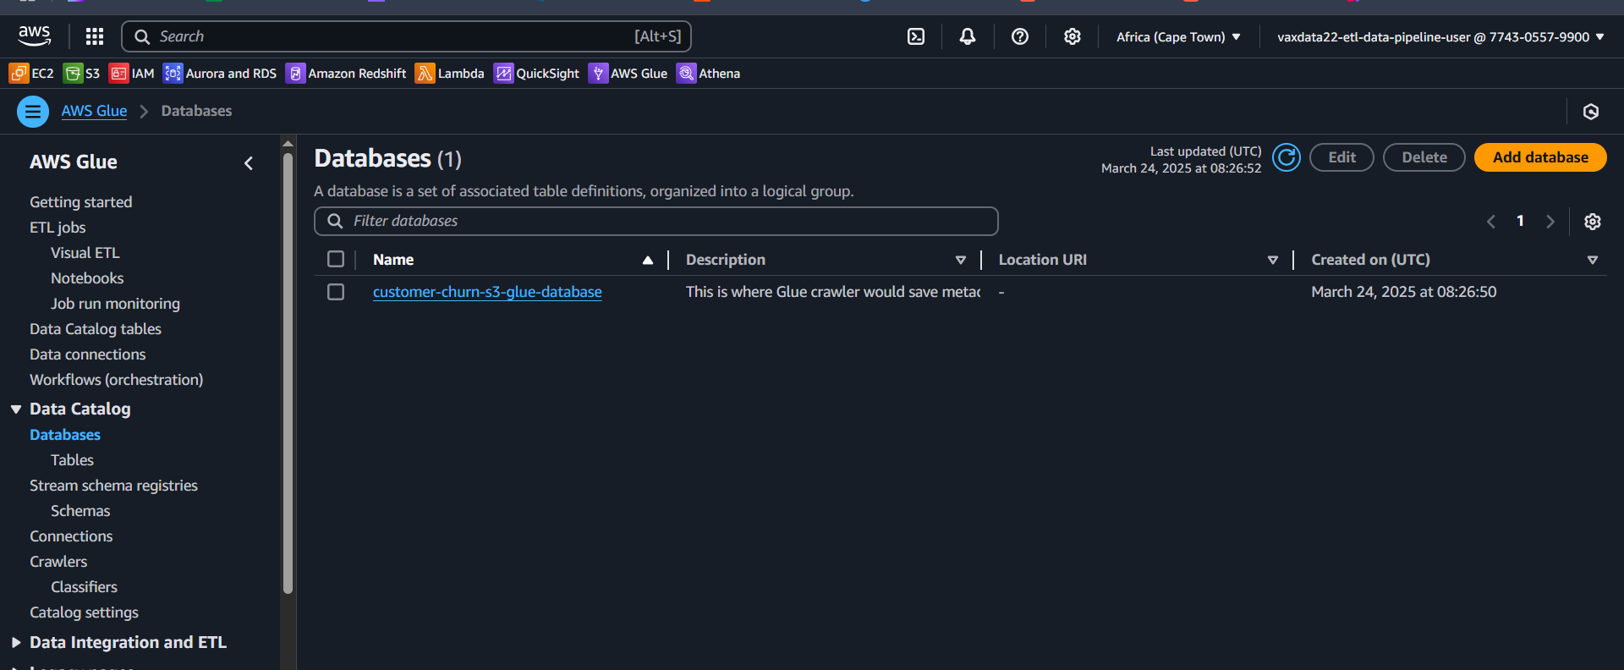
Task: Click the Name column header
Action: [x=393, y=260]
